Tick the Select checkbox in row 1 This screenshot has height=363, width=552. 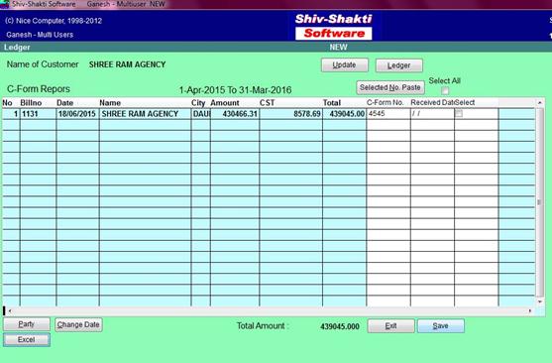pyautogui.click(x=459, y=113)
